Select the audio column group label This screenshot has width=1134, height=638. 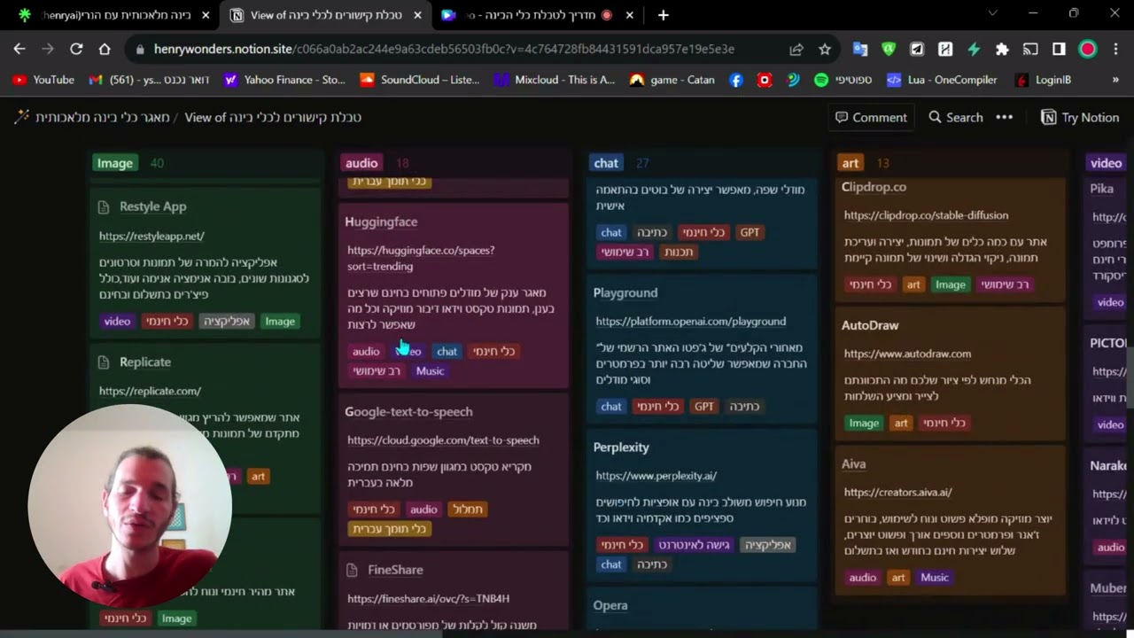[361, 163]
